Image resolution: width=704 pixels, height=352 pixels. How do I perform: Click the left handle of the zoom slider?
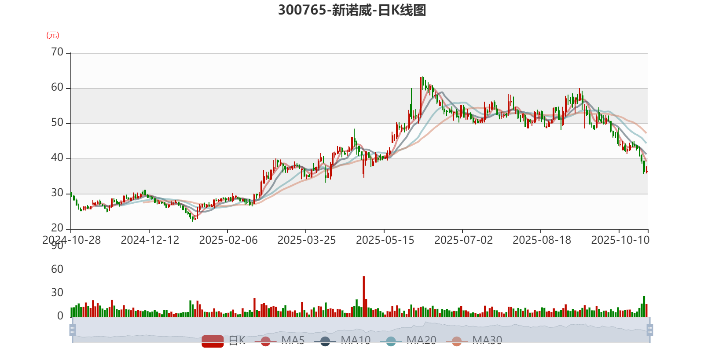73,330
